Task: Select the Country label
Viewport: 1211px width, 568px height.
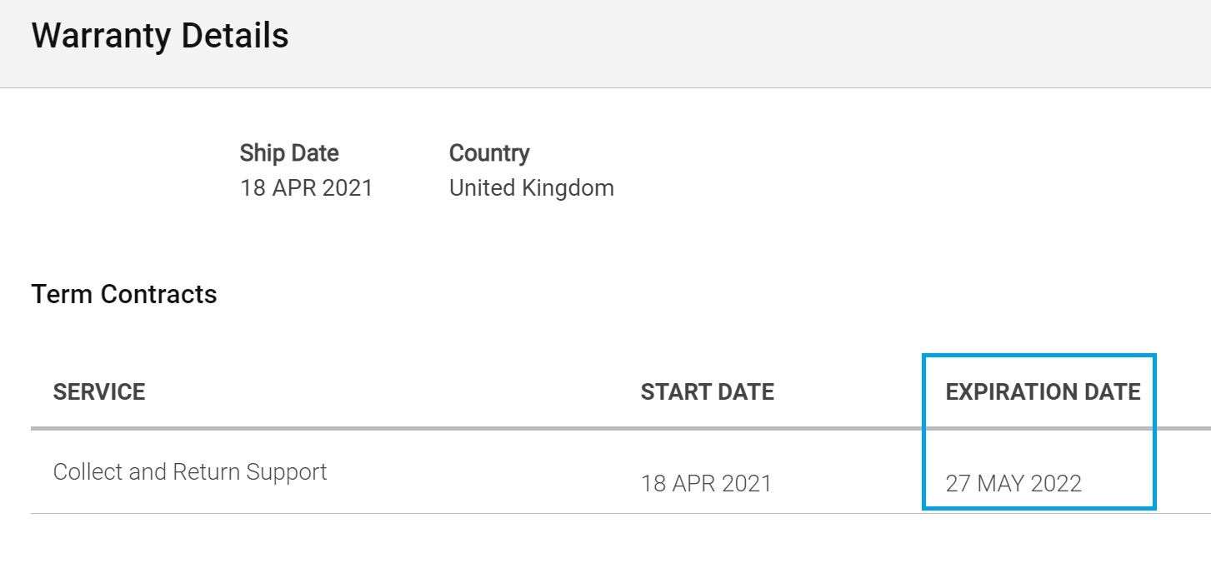Action: (489, 153)
